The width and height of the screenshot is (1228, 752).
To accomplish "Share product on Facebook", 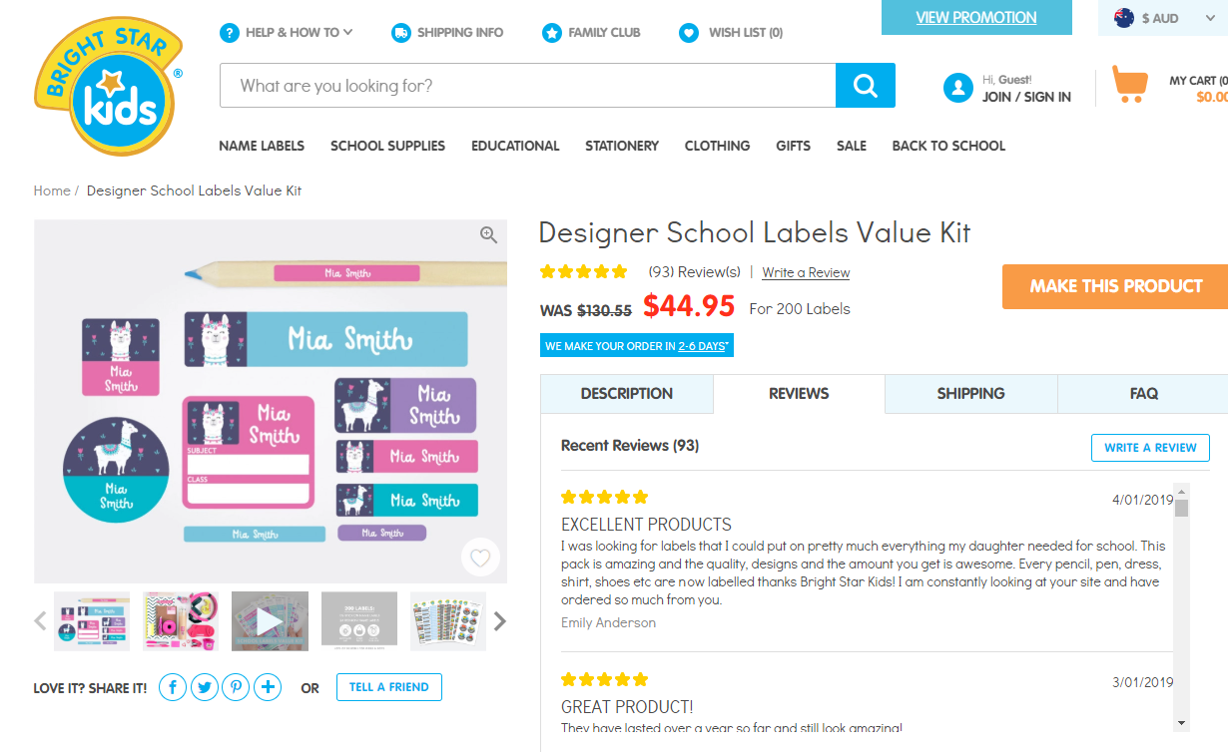I will [x=173, y=687].
